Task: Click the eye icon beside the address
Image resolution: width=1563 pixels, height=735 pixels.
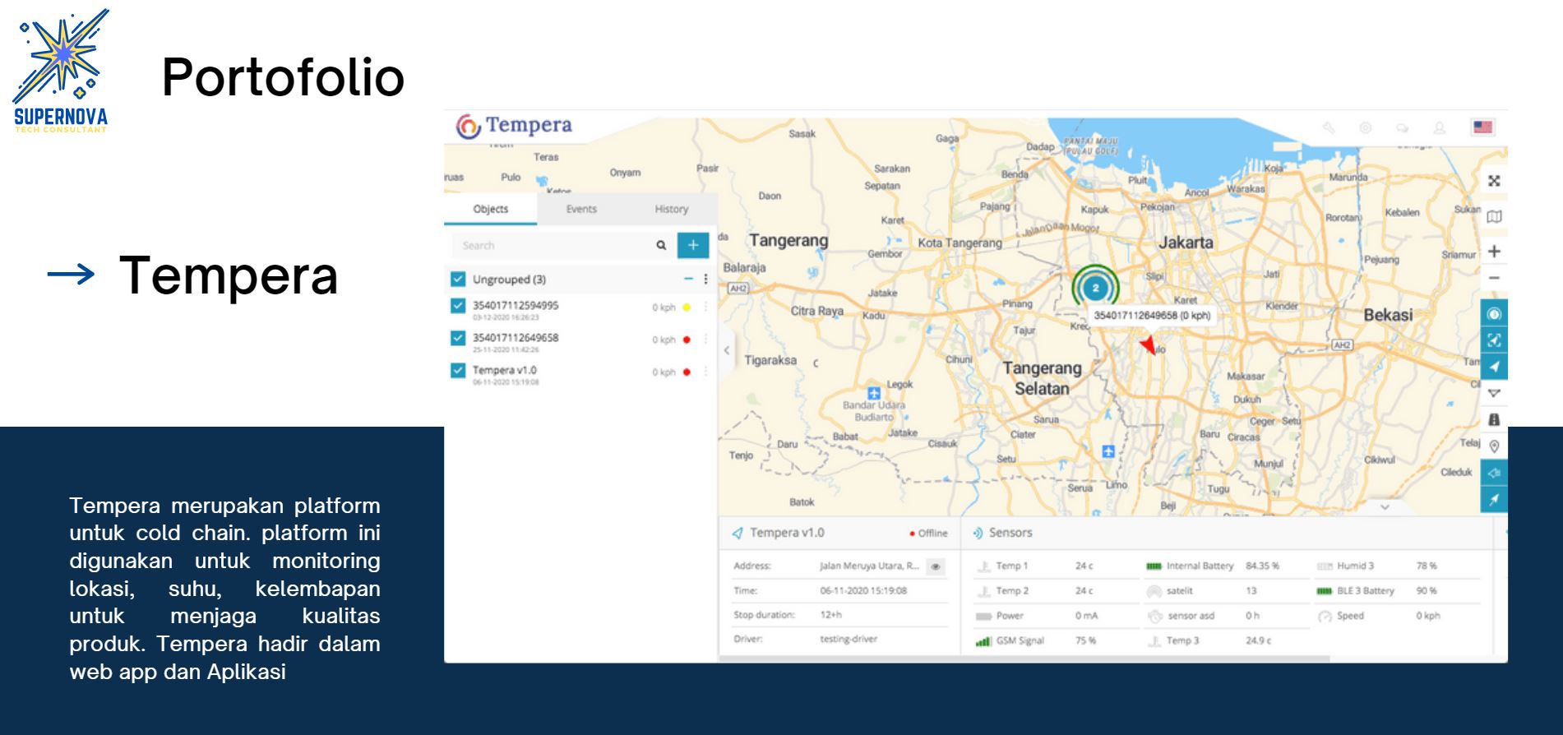Action: [935, 566]
